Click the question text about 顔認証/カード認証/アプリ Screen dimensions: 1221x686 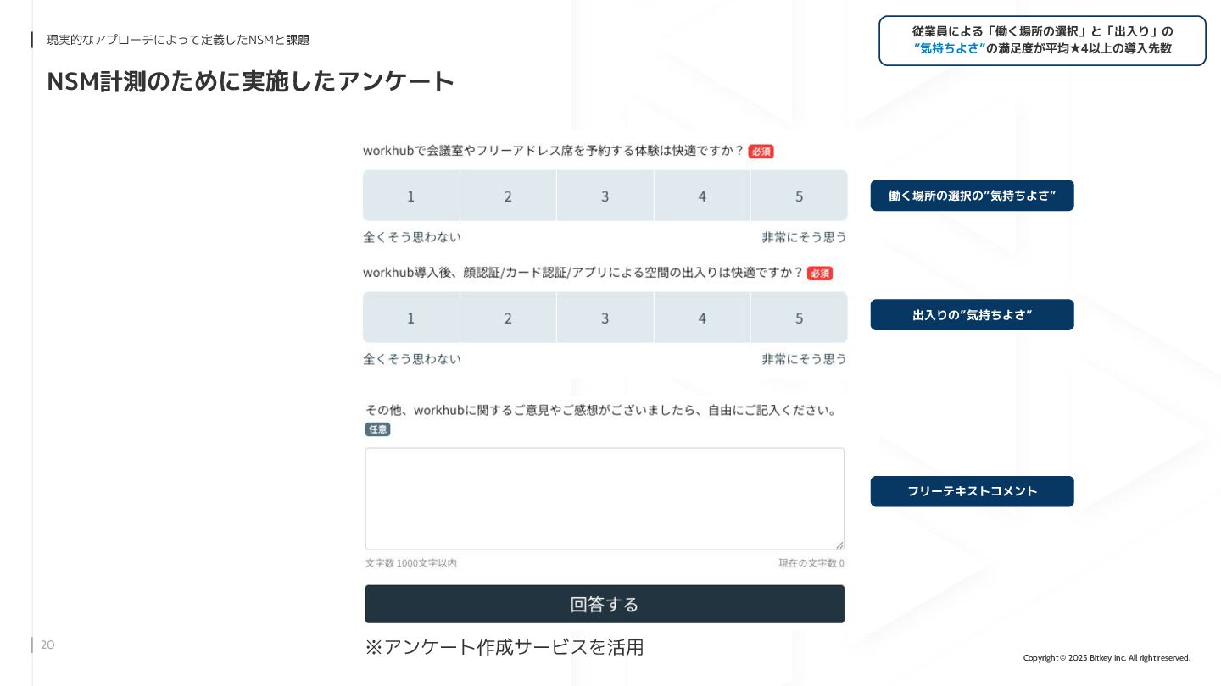tap(583, 273)
